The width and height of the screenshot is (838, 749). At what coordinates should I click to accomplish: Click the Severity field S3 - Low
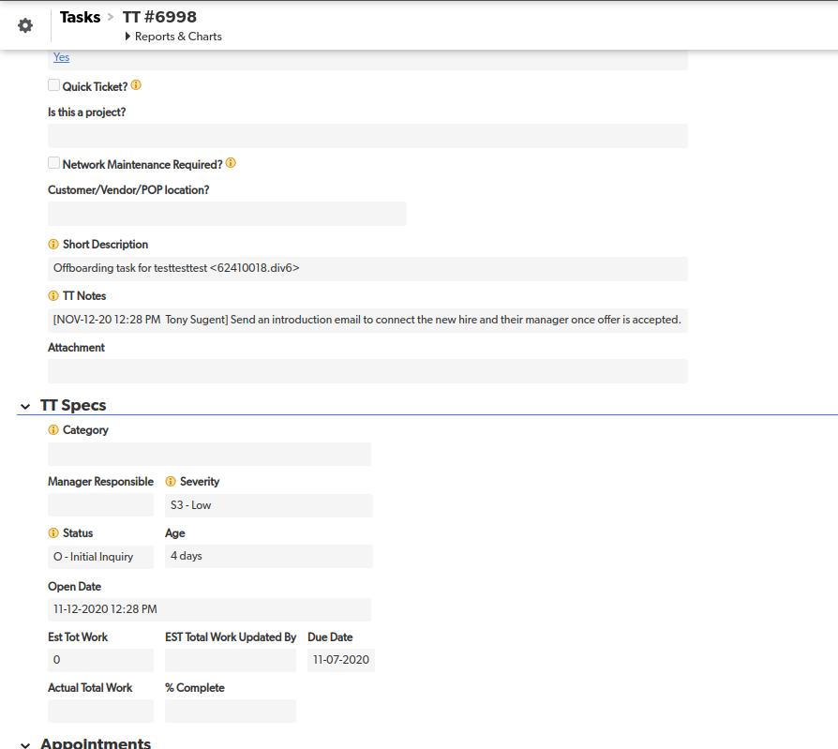[269, 505]
